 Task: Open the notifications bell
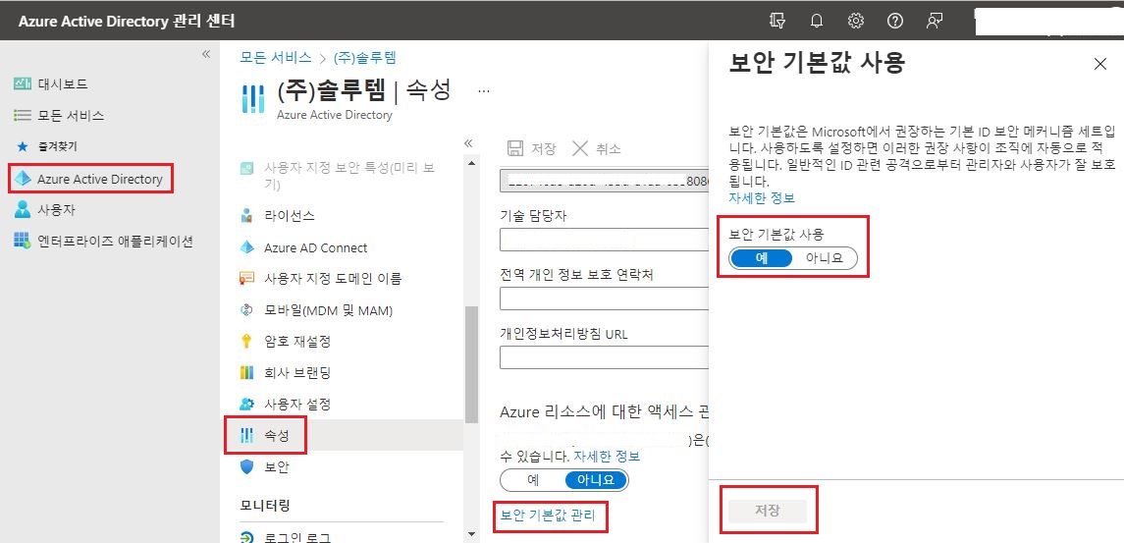[x=816, y=21]
